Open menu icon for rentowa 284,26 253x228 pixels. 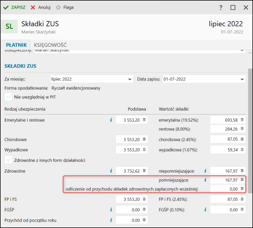[242, 129]
